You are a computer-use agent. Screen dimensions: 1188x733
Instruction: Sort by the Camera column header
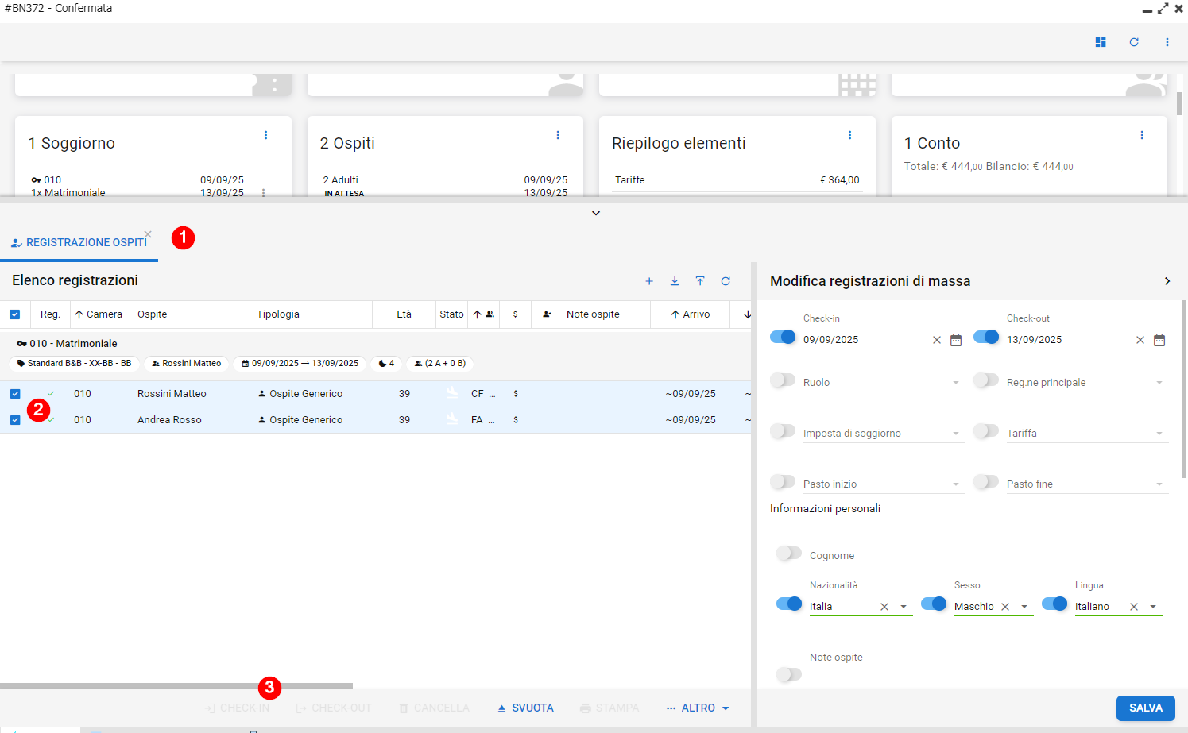tap(102, 314)
